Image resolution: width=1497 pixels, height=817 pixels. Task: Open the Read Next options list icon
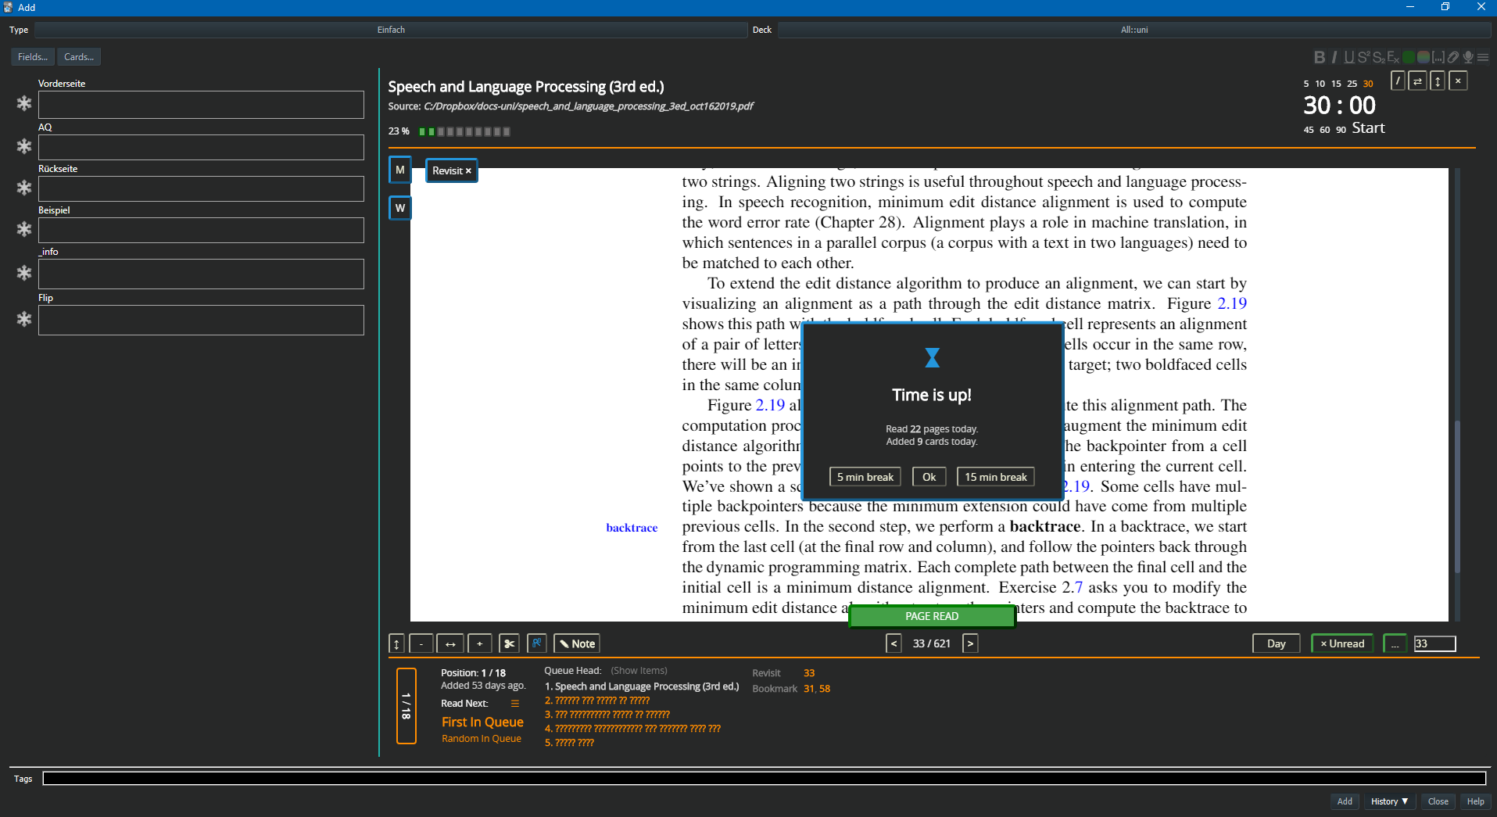[x=514, y=704]
